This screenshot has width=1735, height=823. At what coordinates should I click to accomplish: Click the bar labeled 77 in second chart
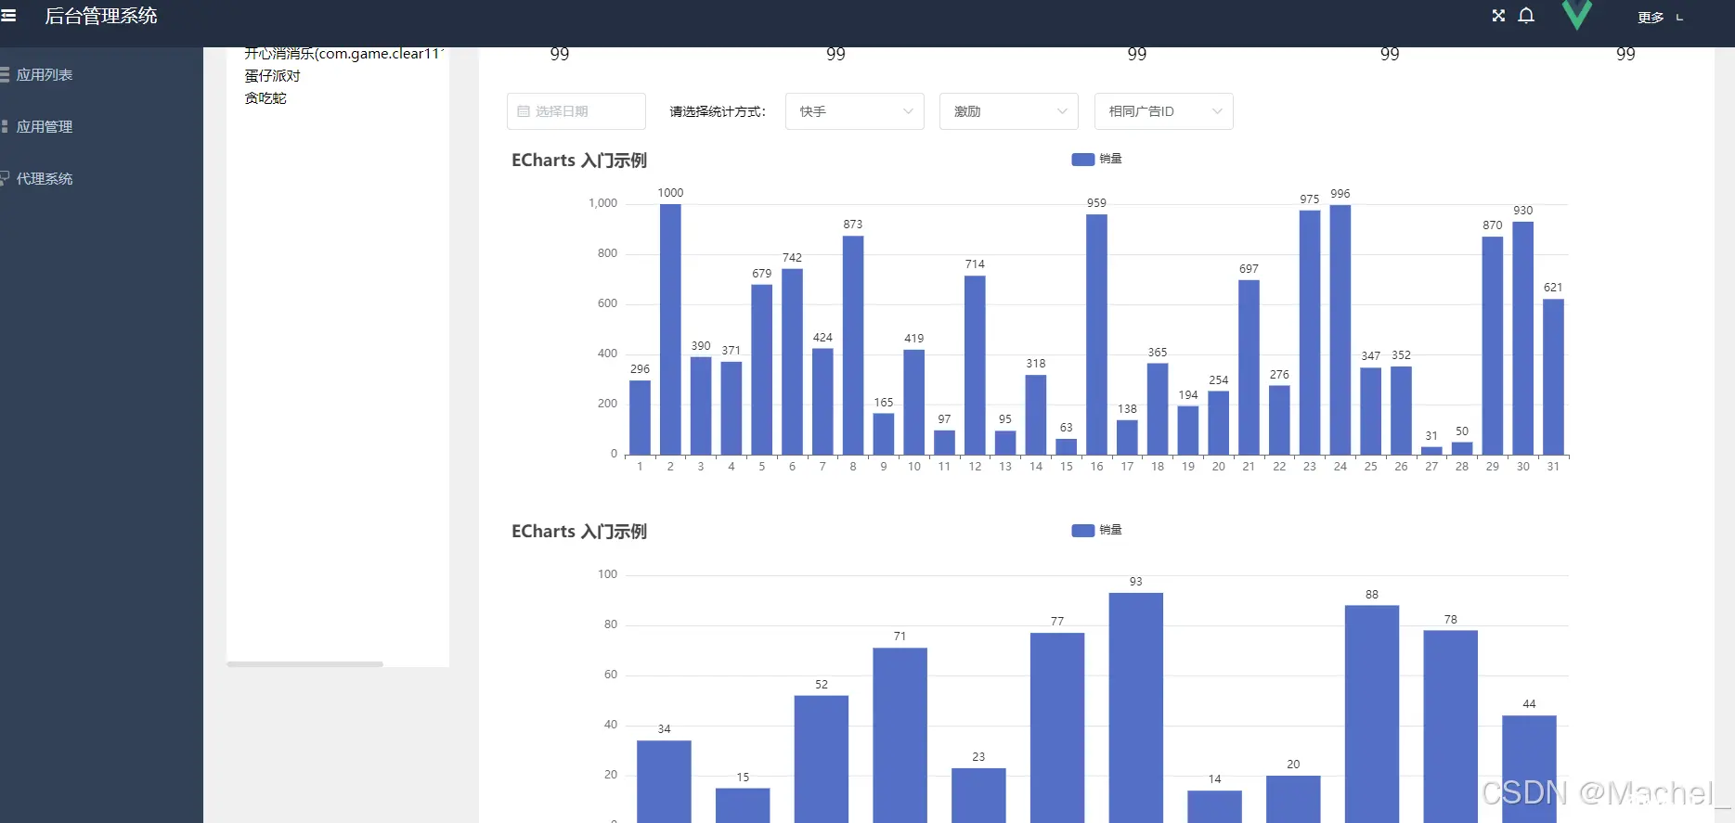1057,728
